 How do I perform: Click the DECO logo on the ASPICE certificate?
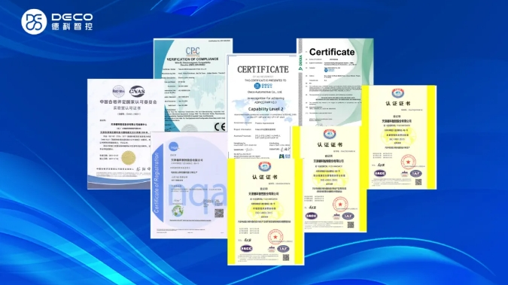point(263,86)
